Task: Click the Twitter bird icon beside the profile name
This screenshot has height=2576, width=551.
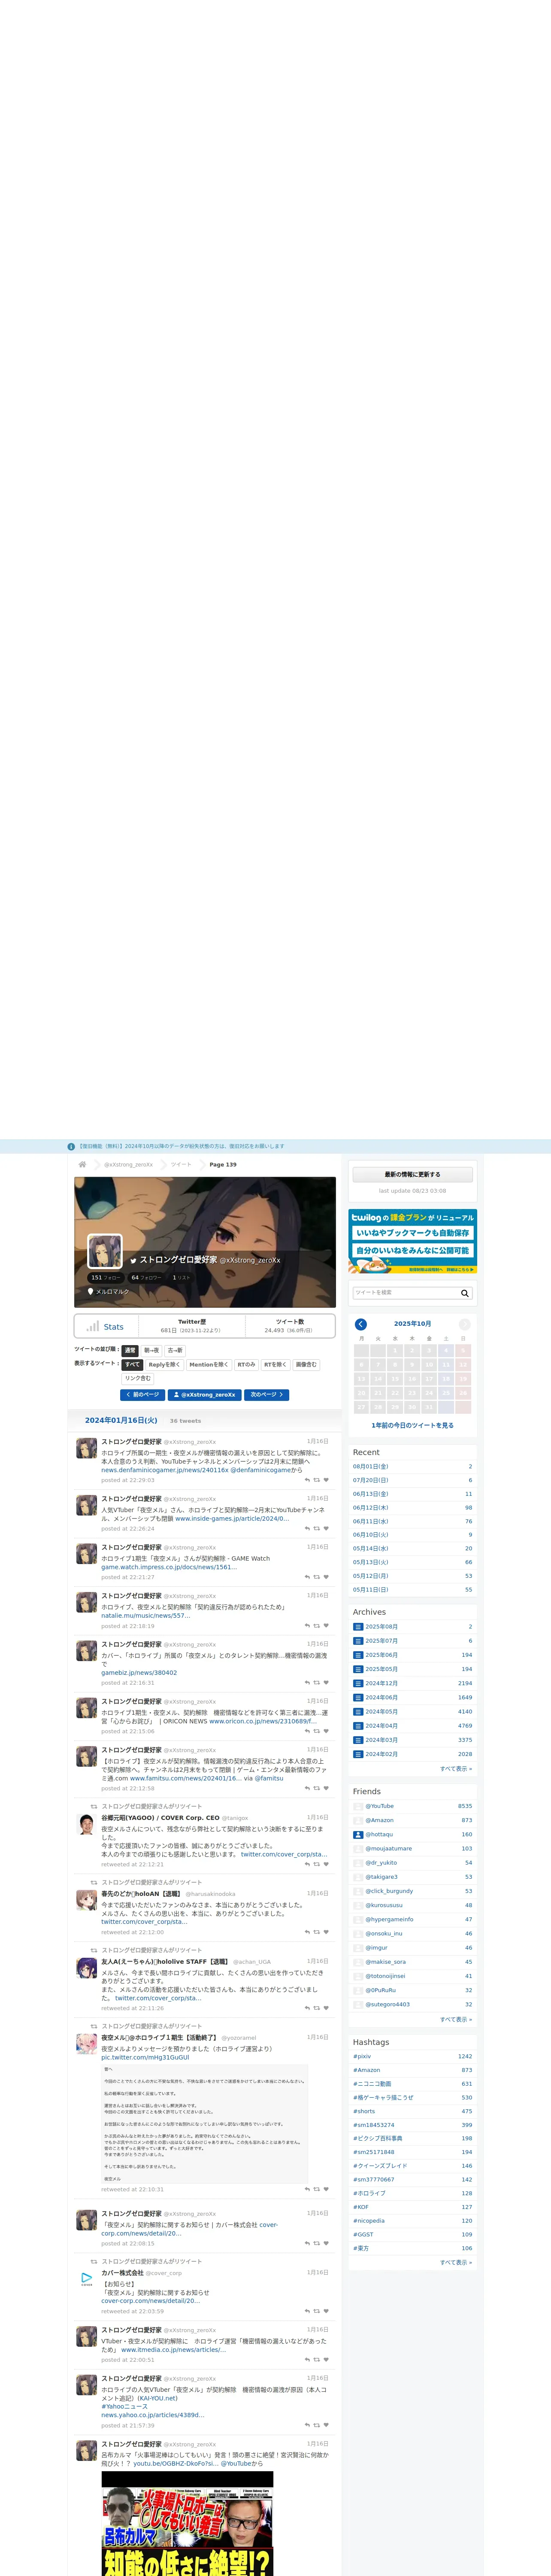Action: [x=133, y=1261]
